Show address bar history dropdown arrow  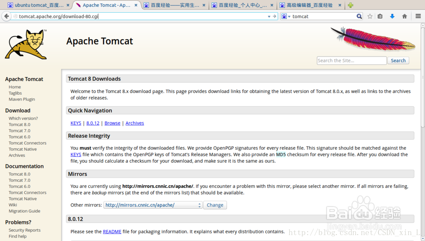(269, 17)
